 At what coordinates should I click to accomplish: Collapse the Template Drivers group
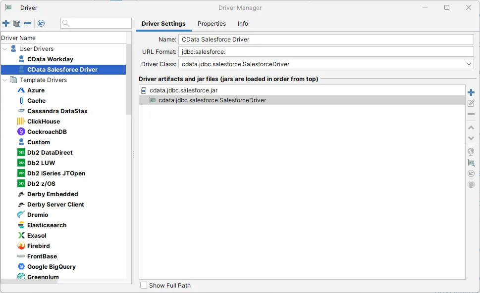(6, 80)
